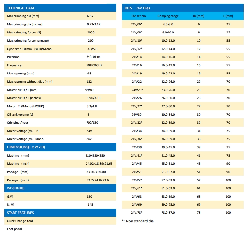Click the Quick Change-tool feature row
This screenshot has height=234, width=249.
[x=20, y=221]
